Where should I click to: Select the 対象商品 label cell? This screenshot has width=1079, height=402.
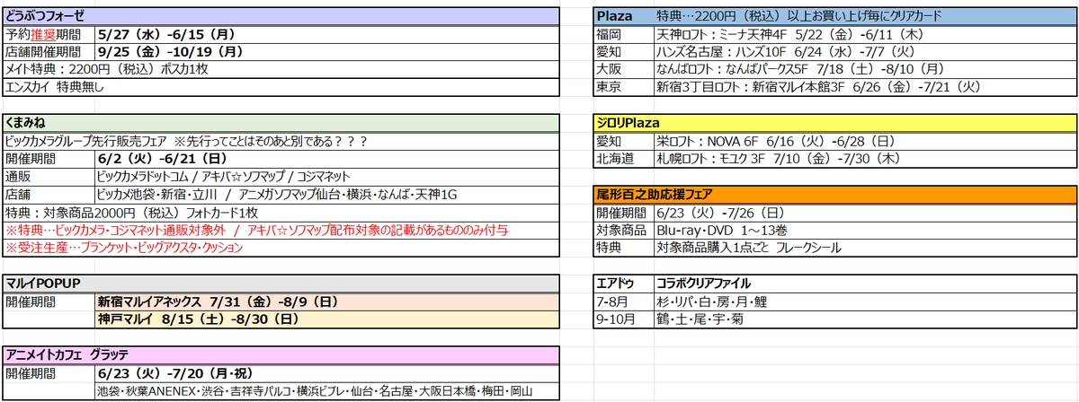(623, 229)
